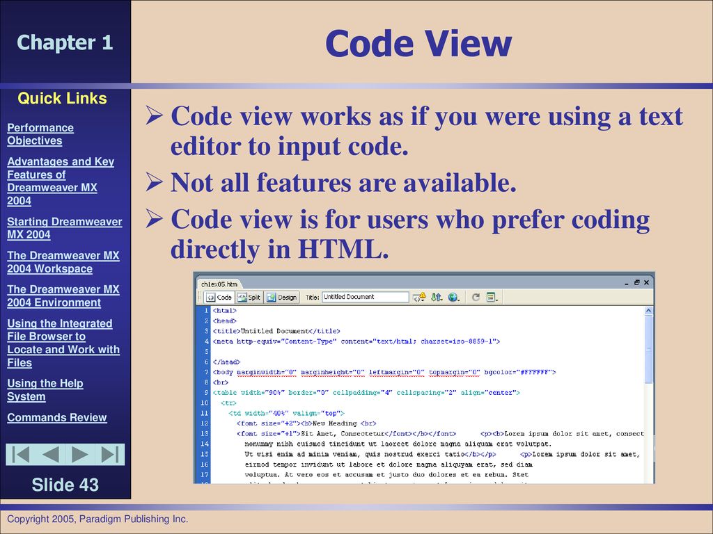Switch to Split view button
The image size is (713, 534).
[249, 298]
